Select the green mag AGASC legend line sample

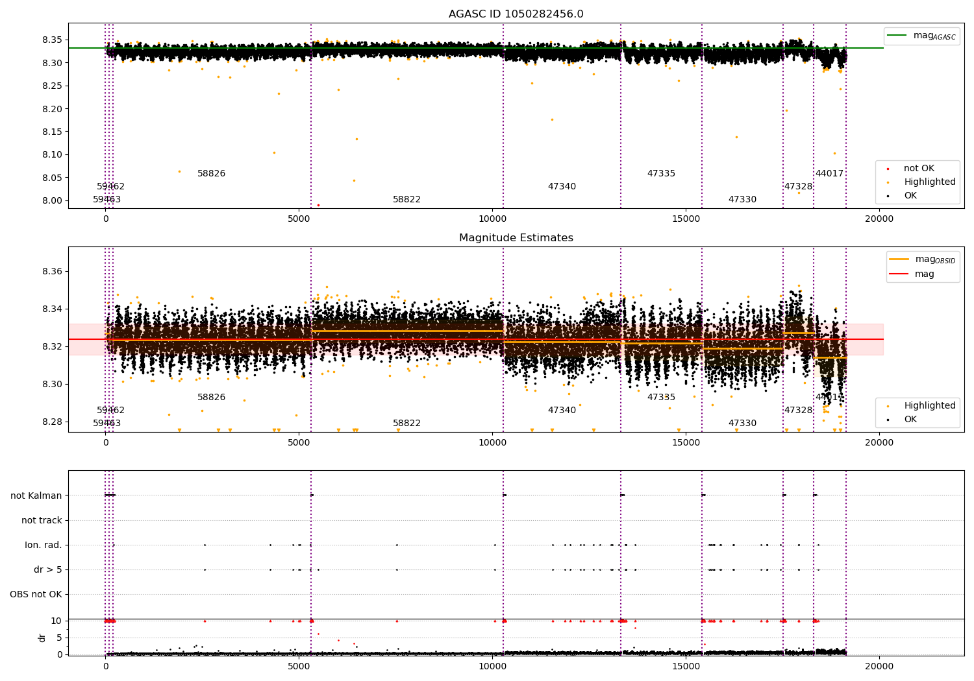tap(897, 35)
